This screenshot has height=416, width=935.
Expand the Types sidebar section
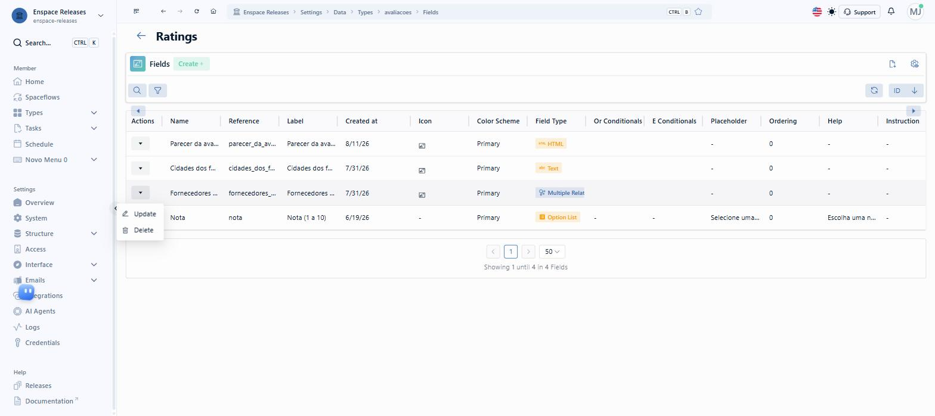point(94,113)
